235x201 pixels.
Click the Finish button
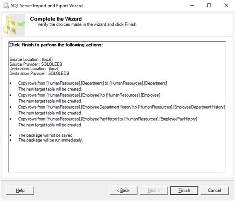[184, 190]
